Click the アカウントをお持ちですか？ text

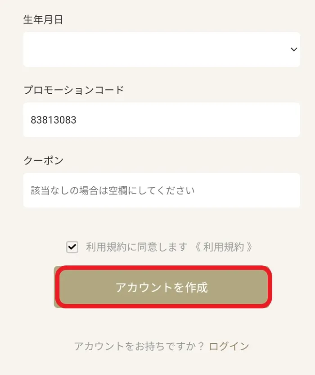point(139,346)
